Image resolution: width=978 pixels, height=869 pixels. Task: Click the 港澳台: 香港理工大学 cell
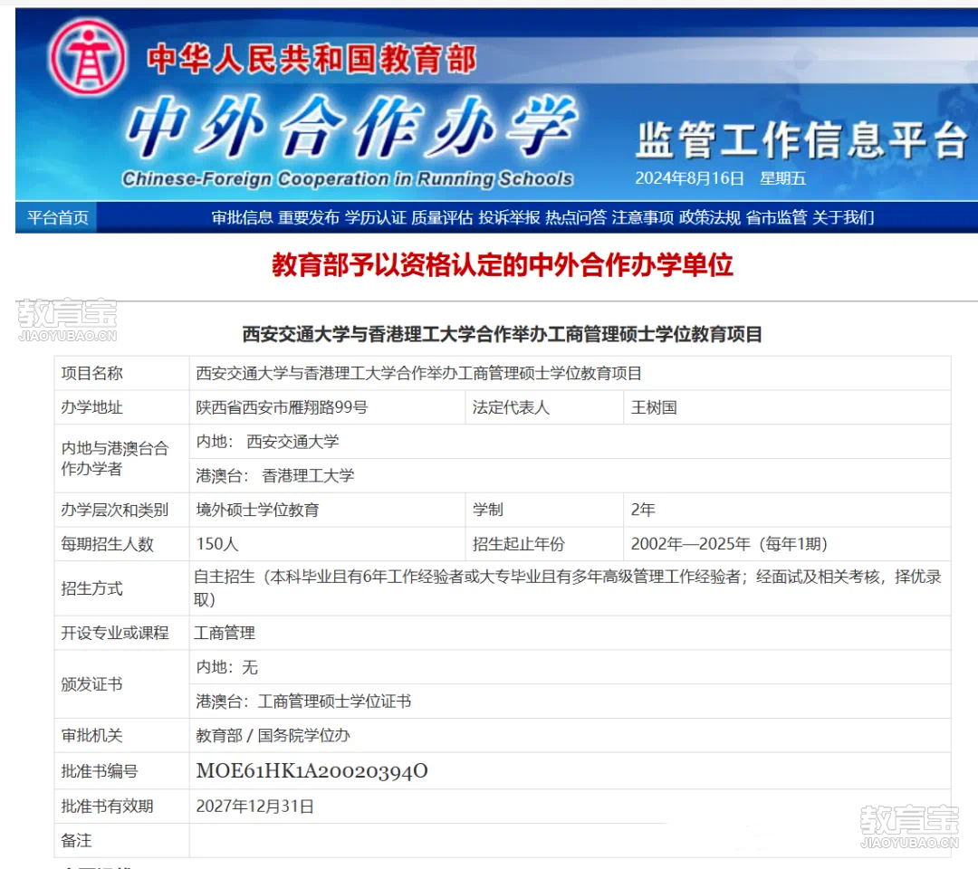click(570, 476)
